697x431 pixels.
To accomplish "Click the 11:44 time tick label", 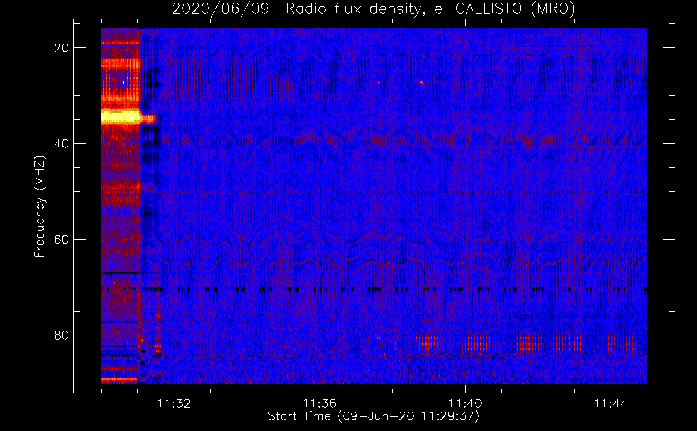I will coord(611,403).
